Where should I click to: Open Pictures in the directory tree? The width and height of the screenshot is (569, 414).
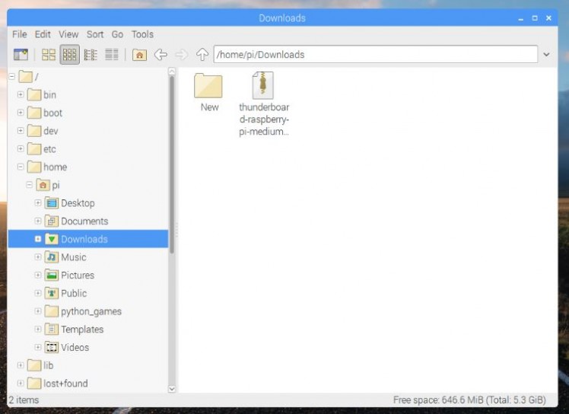coord(70,275)
